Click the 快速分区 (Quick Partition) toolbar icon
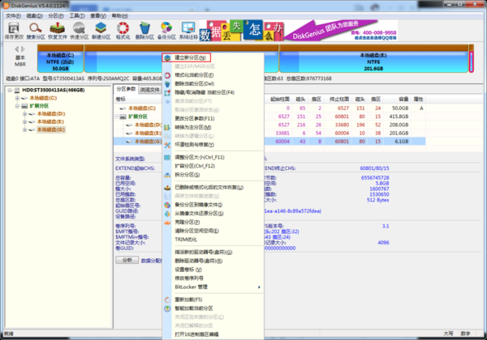 (80, 31)
